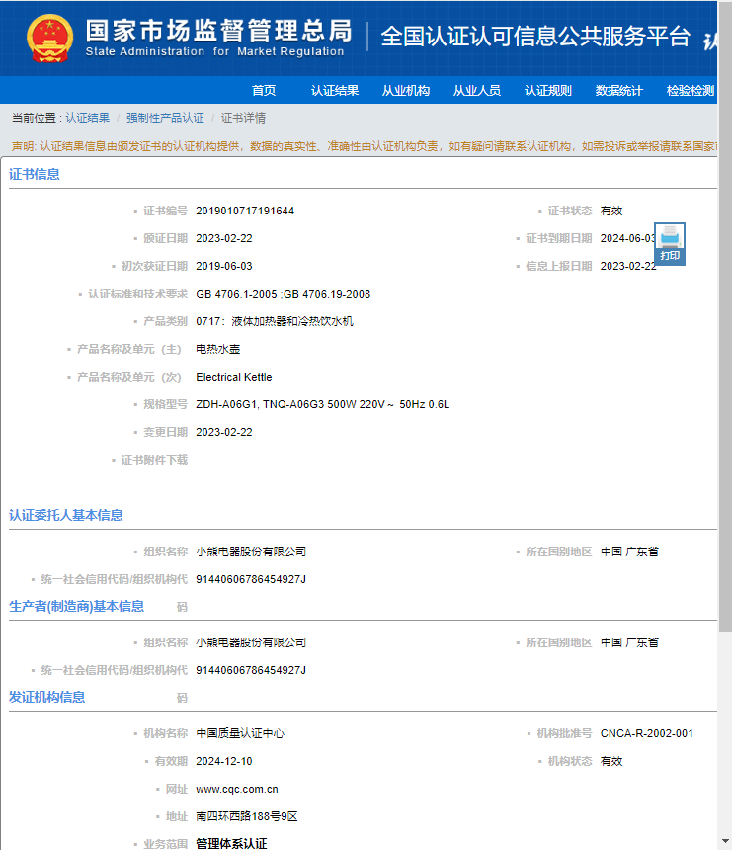The image size is (732, 850).
Task: Select 小熊电器股份有限公司 under 认证委托人基本信息
Action: [x=251, y=552]
